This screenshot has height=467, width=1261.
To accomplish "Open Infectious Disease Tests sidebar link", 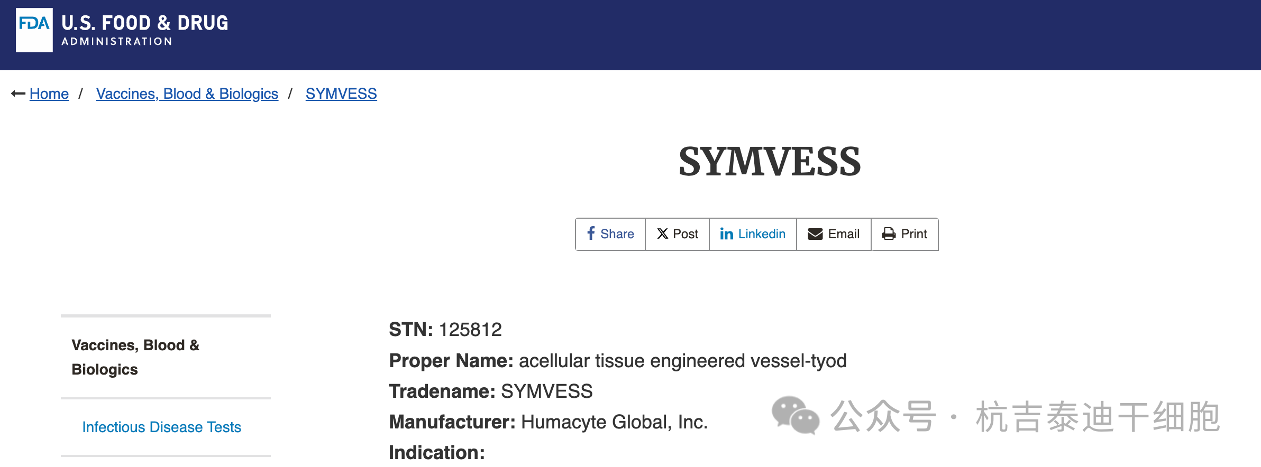I will pos(161,427).
